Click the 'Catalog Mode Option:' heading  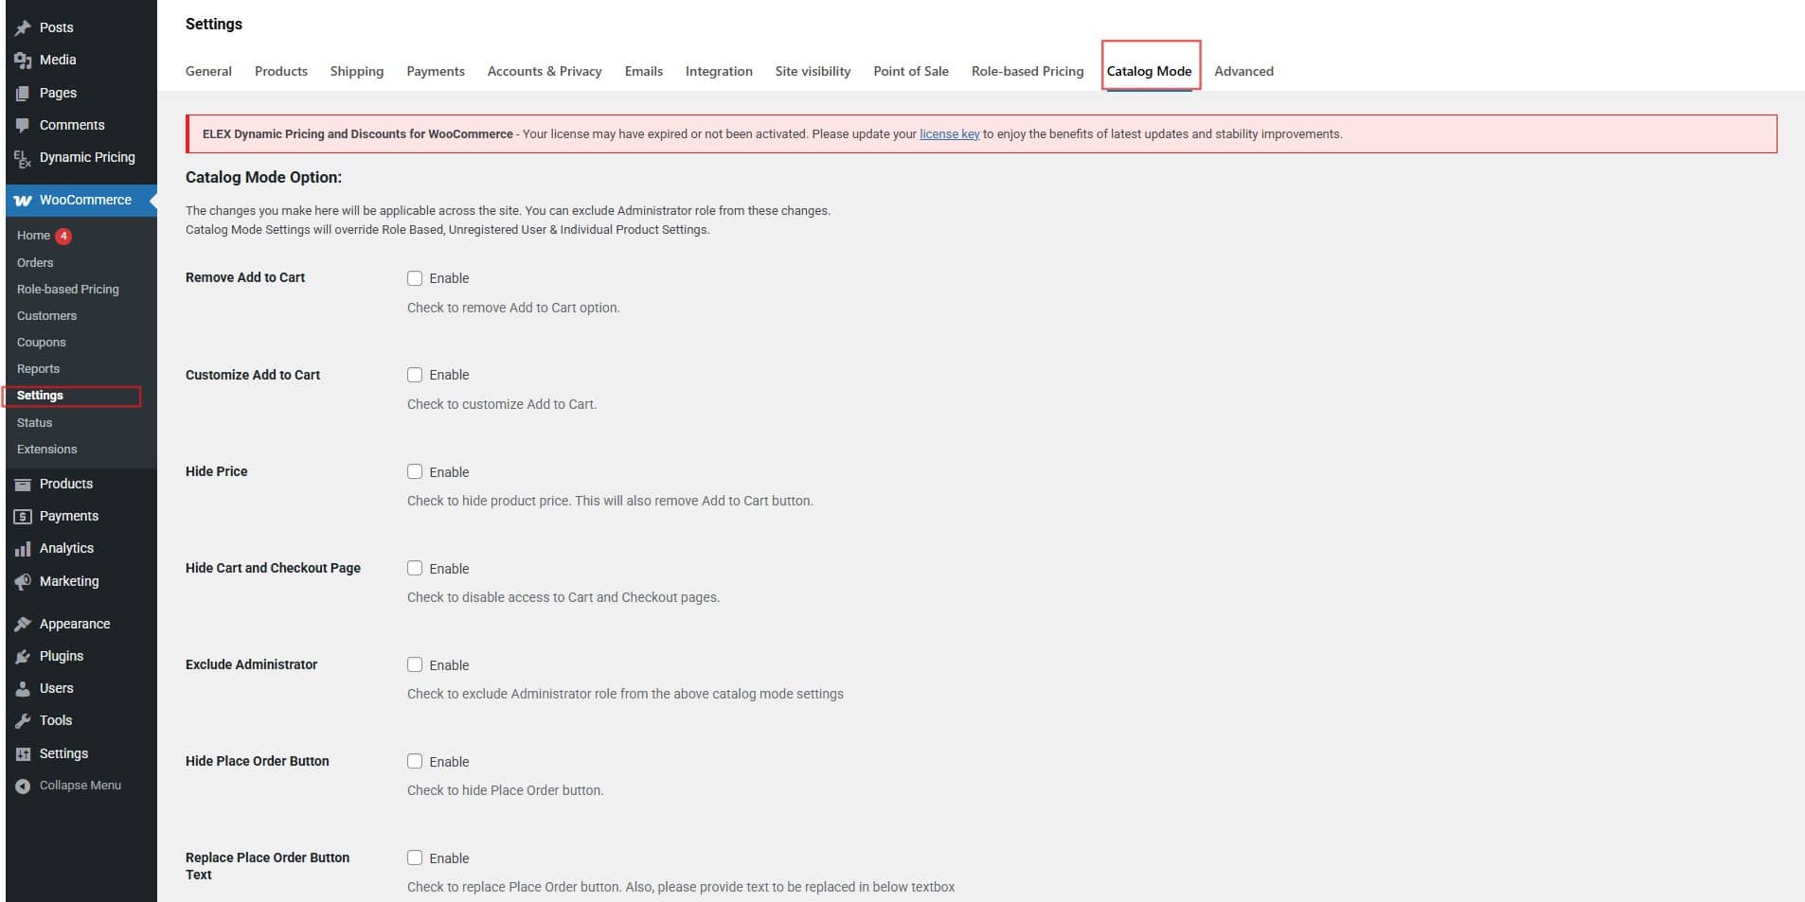tap(263, 177)
